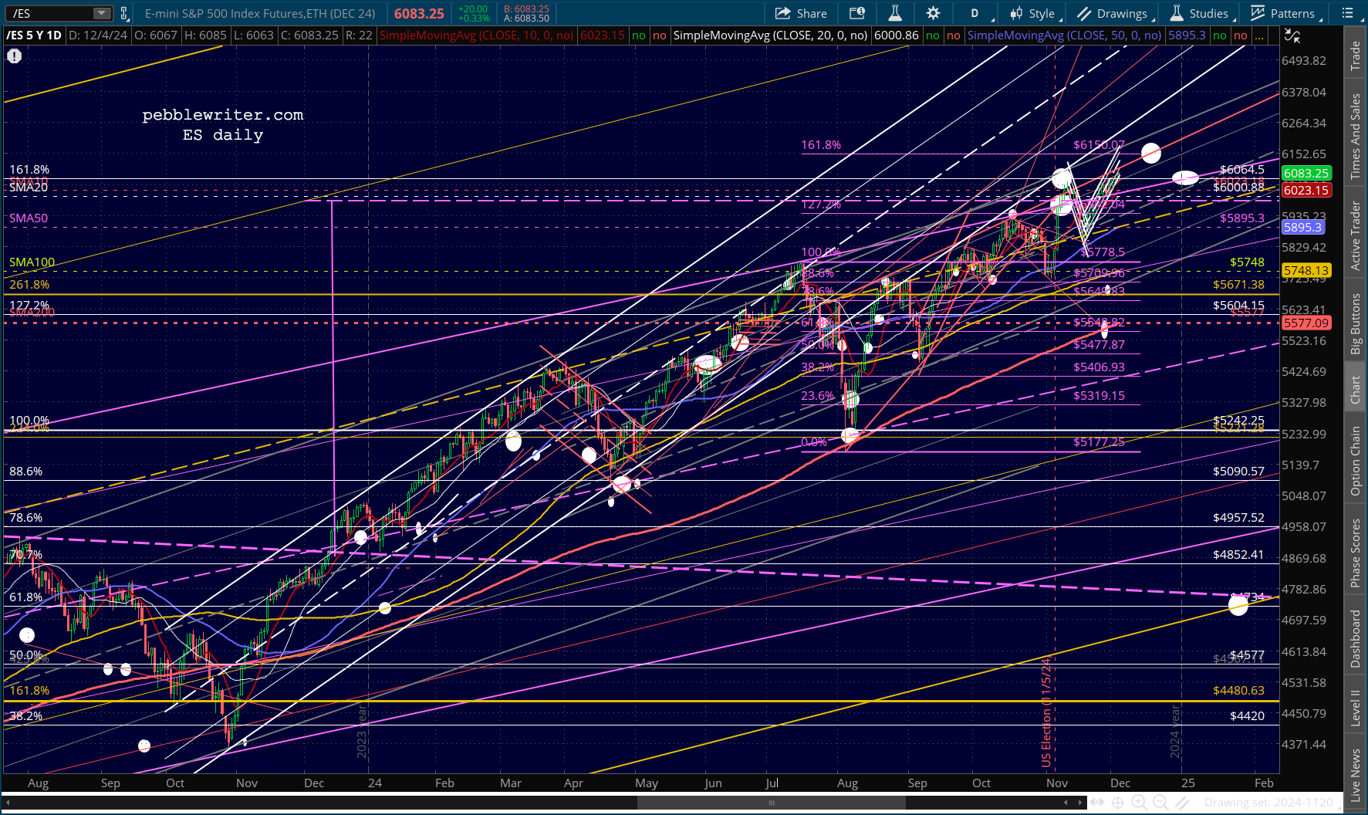Image resolution: width=1368 pixels, height=815 pixels.
Task: Click the horizontal time scrollbar thumb
Action: pos(771,803)
